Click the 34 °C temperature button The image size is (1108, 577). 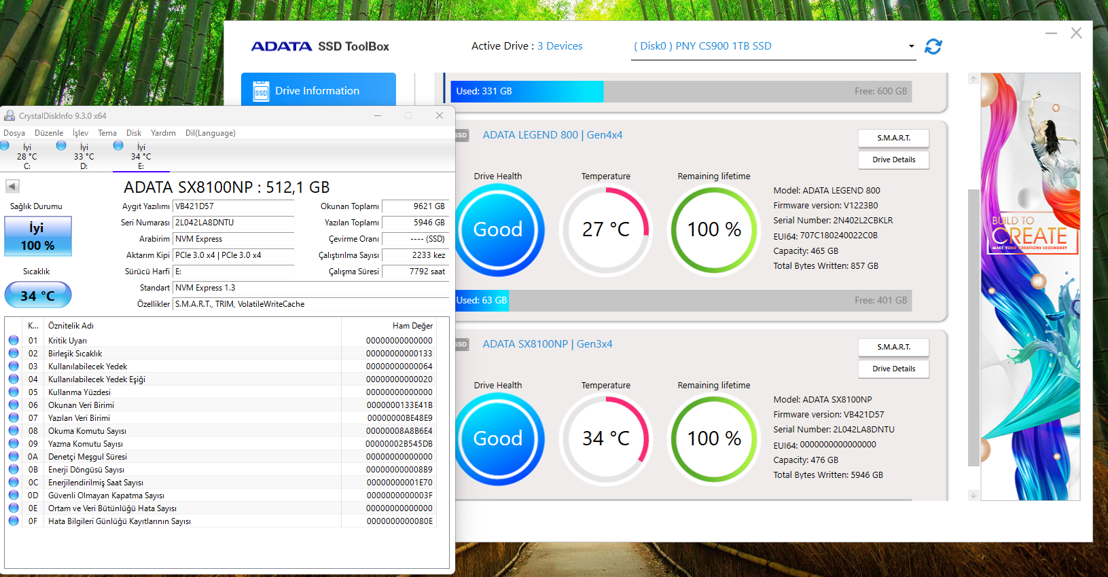(38, 295)
